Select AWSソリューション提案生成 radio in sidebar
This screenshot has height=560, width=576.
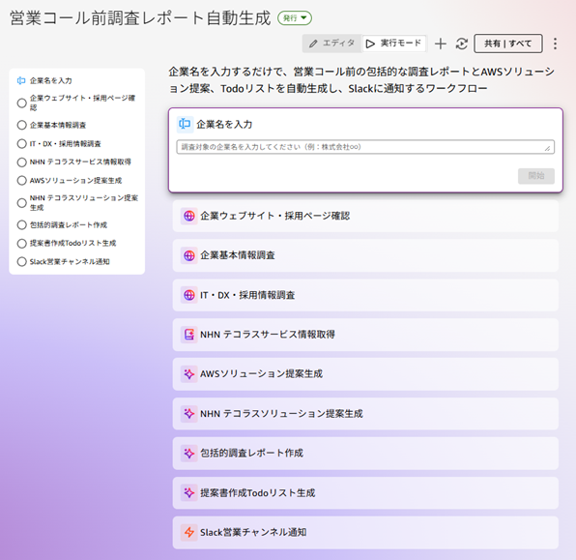tap(21, 181)
